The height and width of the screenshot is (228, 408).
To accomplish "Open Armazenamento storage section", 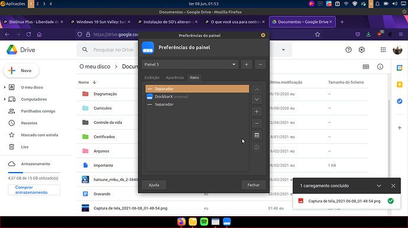I will [35, 164].
